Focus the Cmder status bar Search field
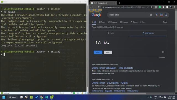Viewport: 177px width, 100px height. (x=66, y=93)
